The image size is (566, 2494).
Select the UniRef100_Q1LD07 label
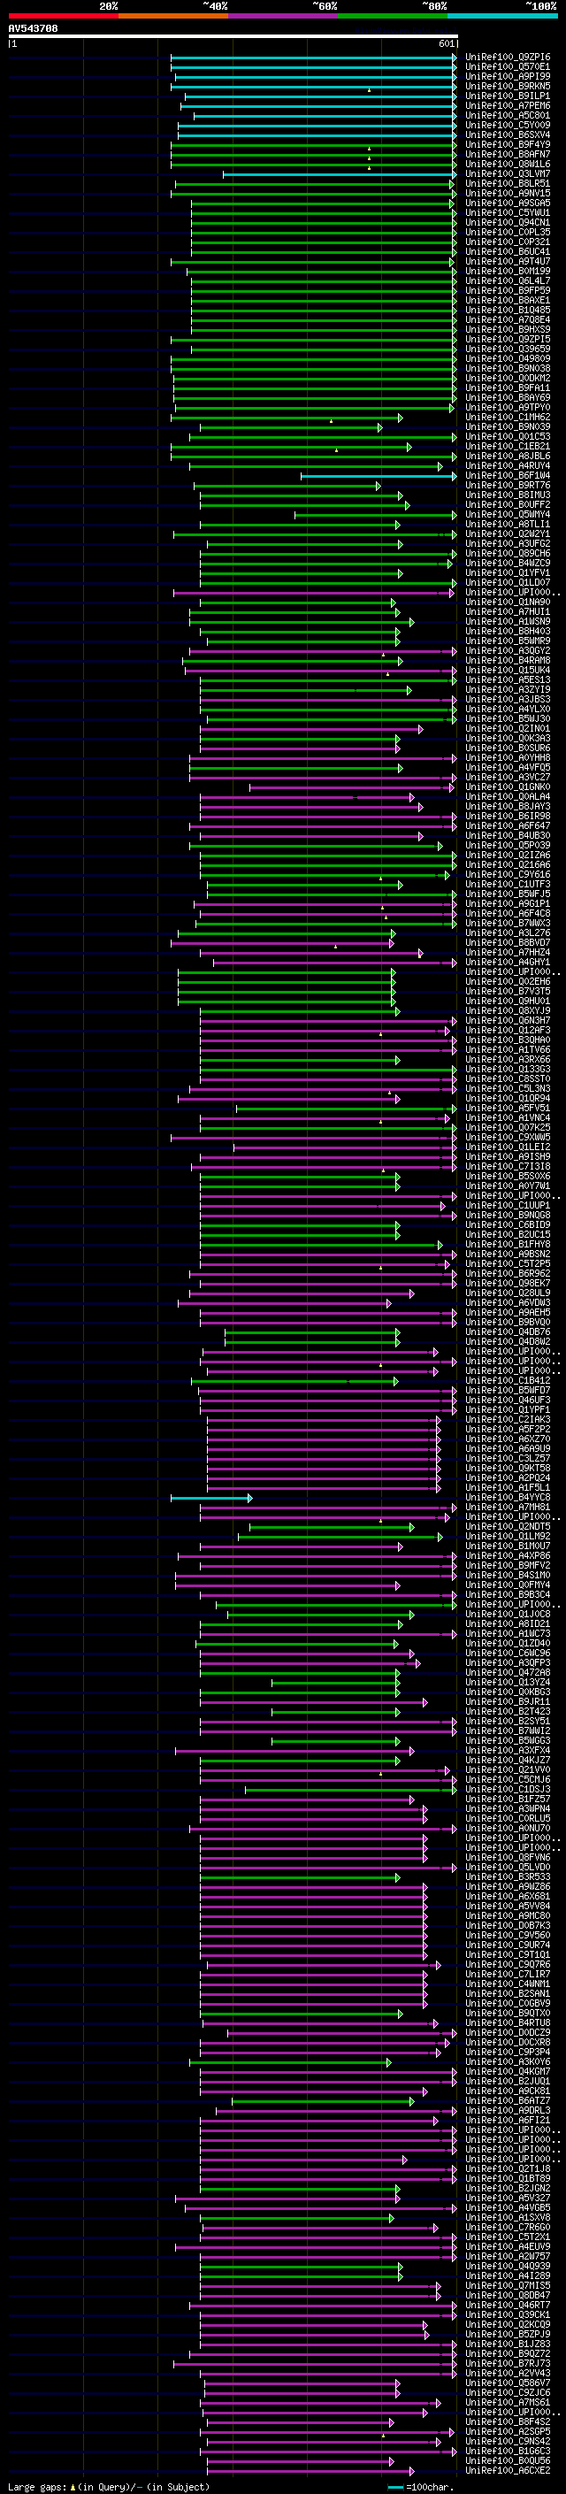coord(507,582)
